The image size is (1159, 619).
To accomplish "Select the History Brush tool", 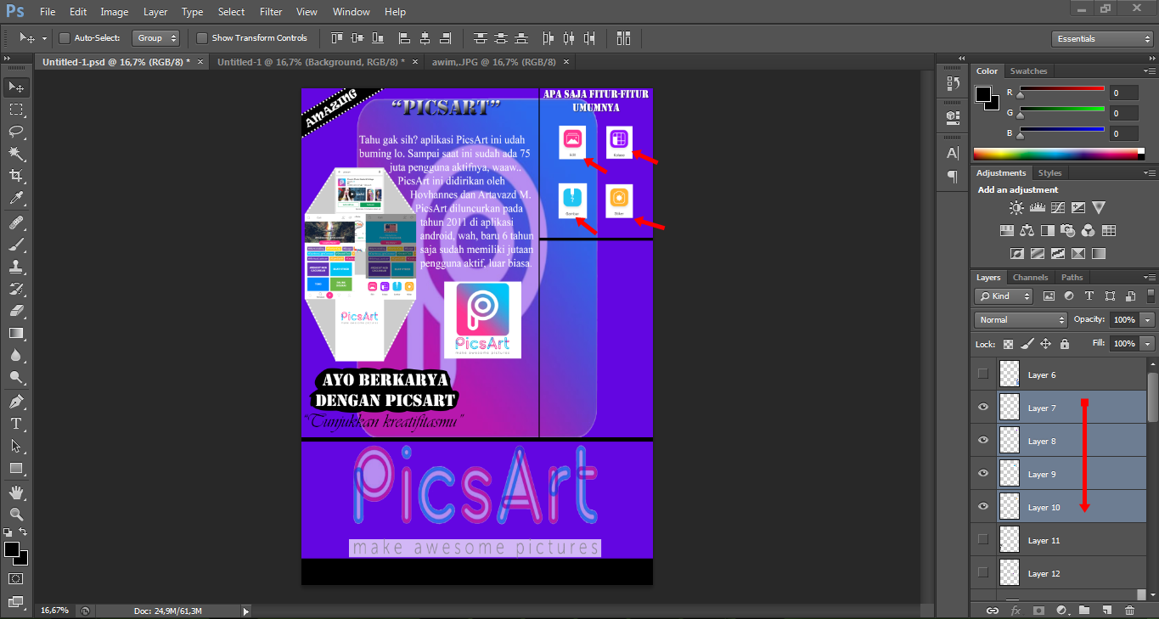I will 16,289.
